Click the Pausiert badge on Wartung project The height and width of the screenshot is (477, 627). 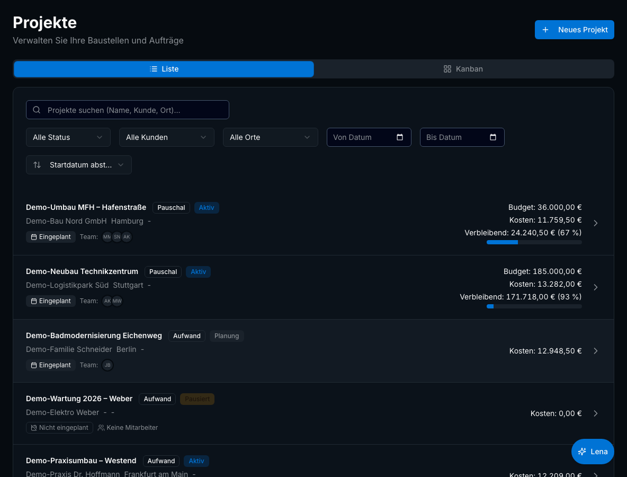click(x=197, y=399)
